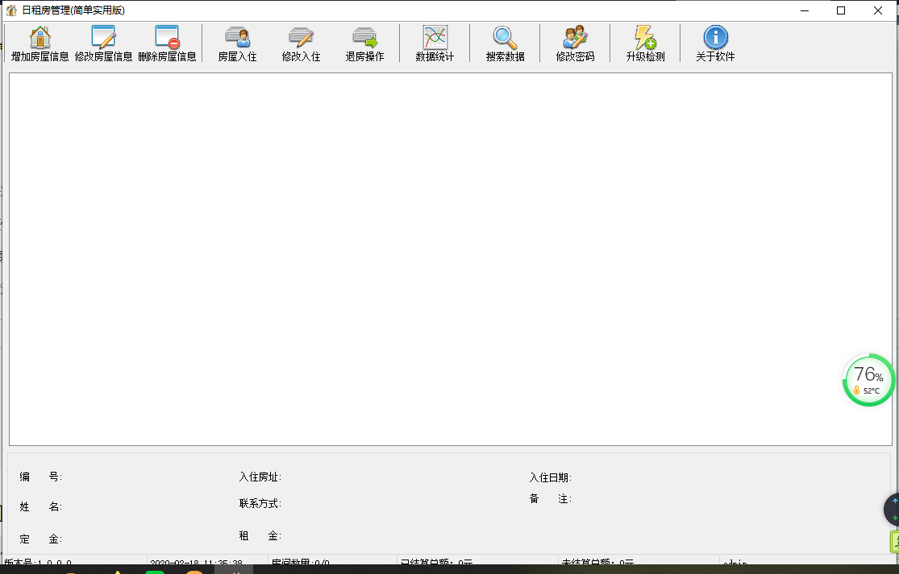Show the 关于软件 about dialog
The image size is (899, 574).
[715, 38]
